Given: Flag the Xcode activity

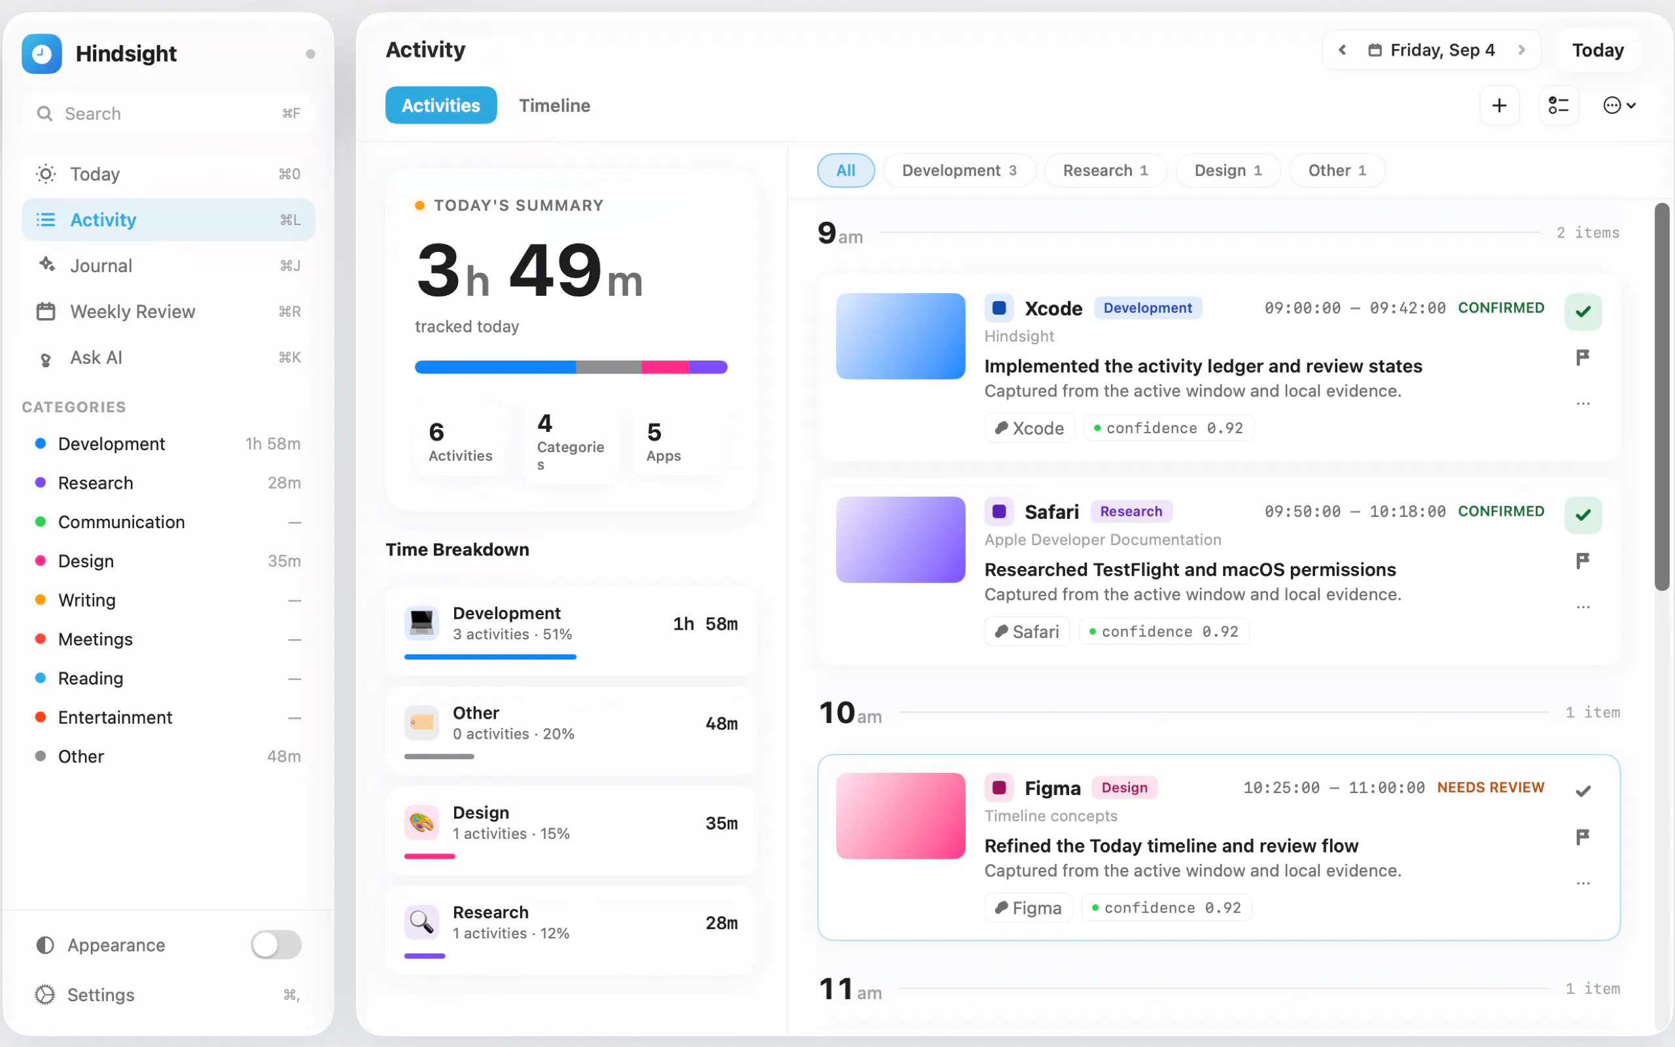Looking at the screenshot, I should coord(1583,357).
